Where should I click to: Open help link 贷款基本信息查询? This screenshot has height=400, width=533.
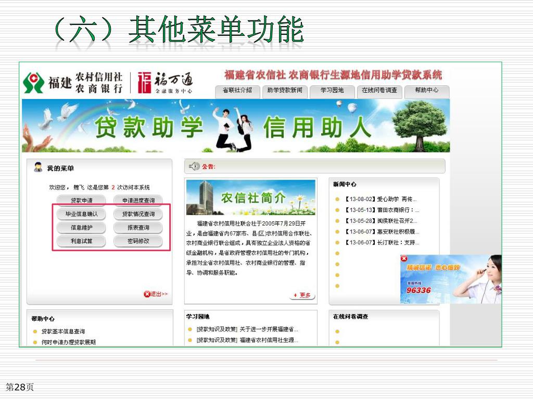[63, 331]
